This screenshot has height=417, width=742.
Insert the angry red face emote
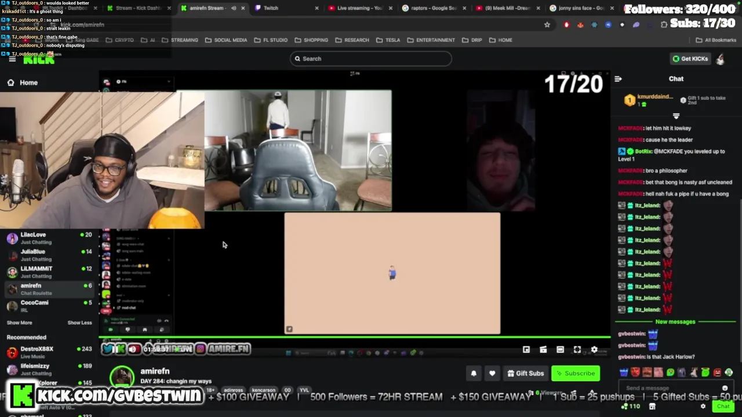[635, 372]
